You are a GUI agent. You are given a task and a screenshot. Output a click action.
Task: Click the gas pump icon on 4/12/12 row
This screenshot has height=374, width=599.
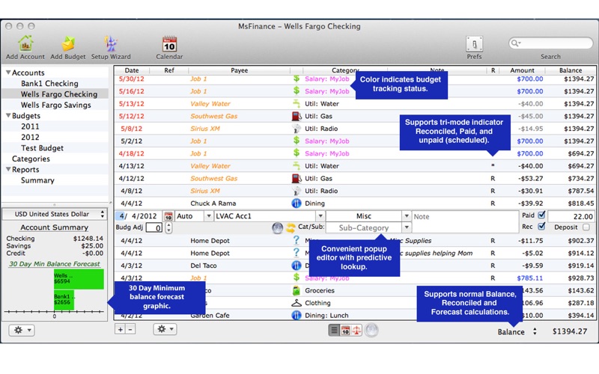coord(296,178)
